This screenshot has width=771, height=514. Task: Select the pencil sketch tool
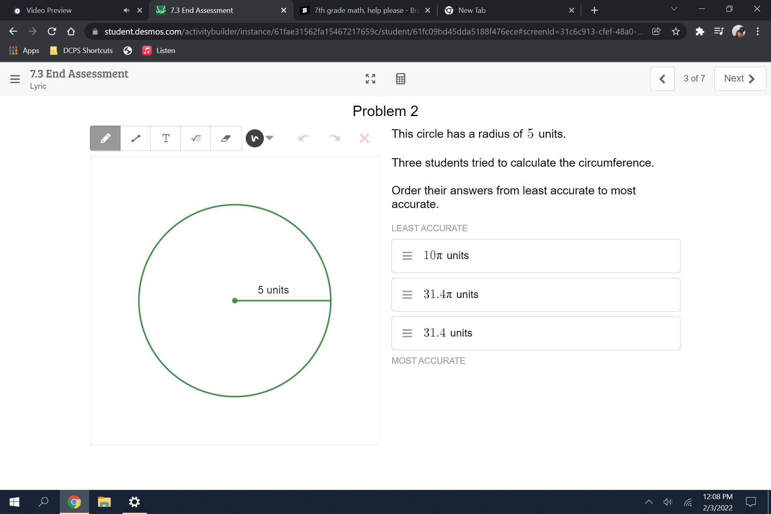[x=105, y=138]
